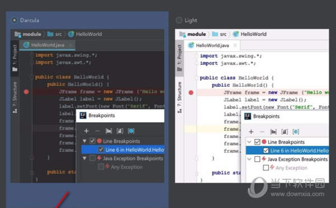This screenshot has width=336, height=208.
Task: Click module folder icon in Darcula preview
Action: tap(18, 34)
